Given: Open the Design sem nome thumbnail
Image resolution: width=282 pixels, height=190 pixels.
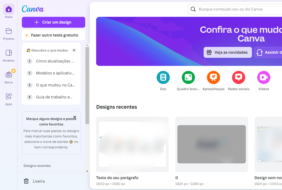Looking at the screenshot, I should tap(268, 144).
